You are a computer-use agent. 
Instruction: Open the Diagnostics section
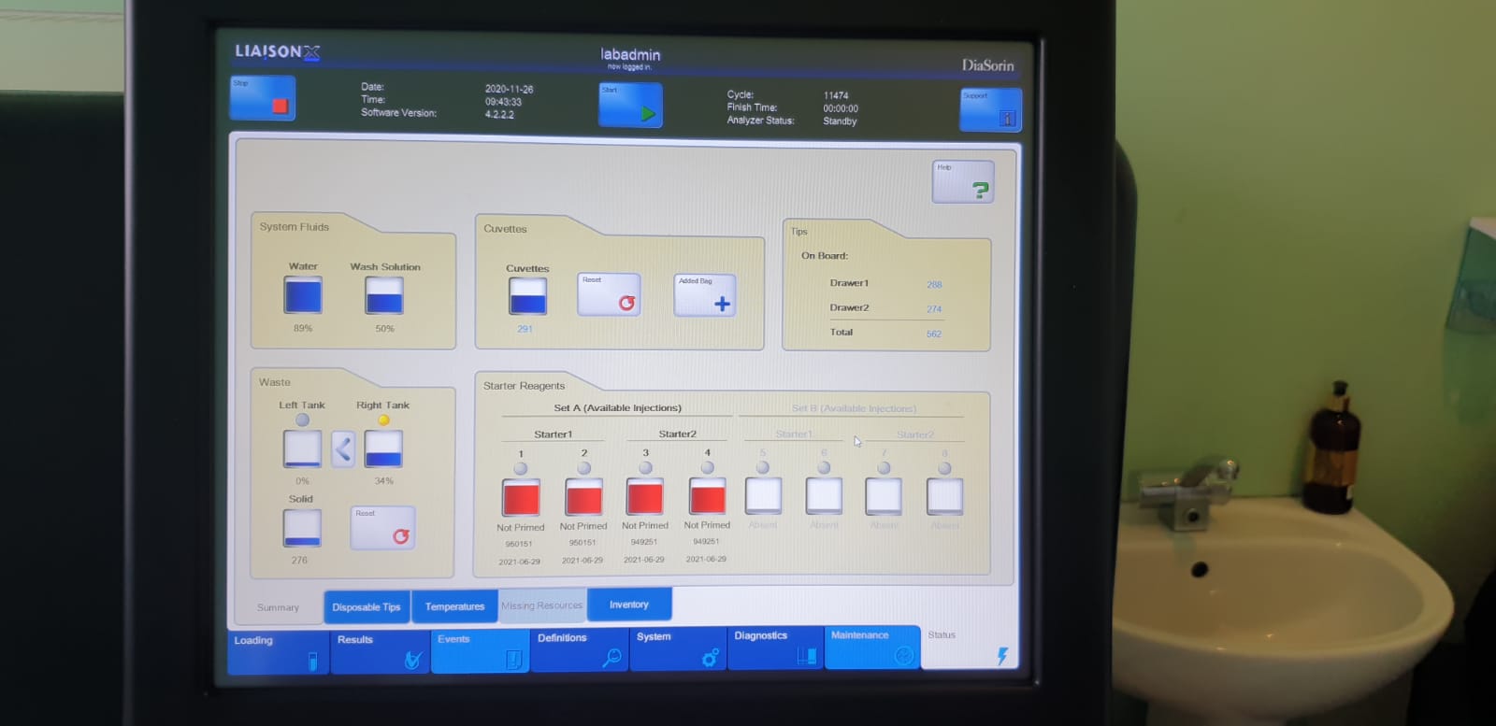(x=775, y=647)
